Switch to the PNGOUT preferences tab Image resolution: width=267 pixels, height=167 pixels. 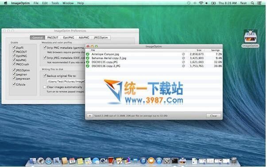pos(53,38)
